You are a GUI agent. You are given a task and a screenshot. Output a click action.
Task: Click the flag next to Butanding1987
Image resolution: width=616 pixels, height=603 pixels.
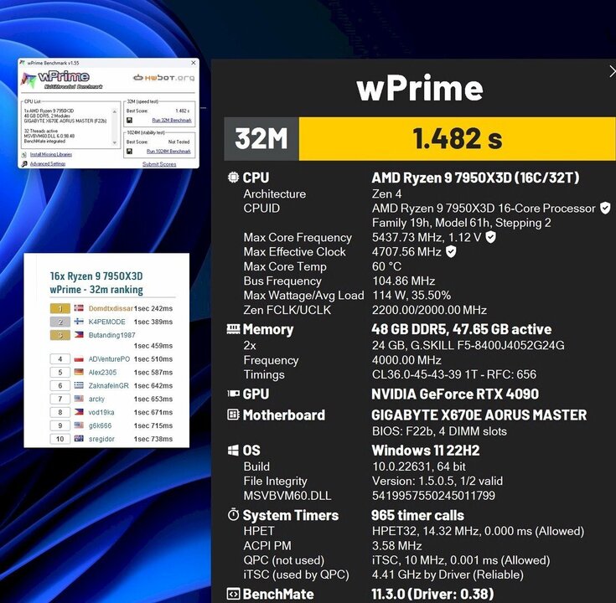pyautogui.click(x=79, y=335)
